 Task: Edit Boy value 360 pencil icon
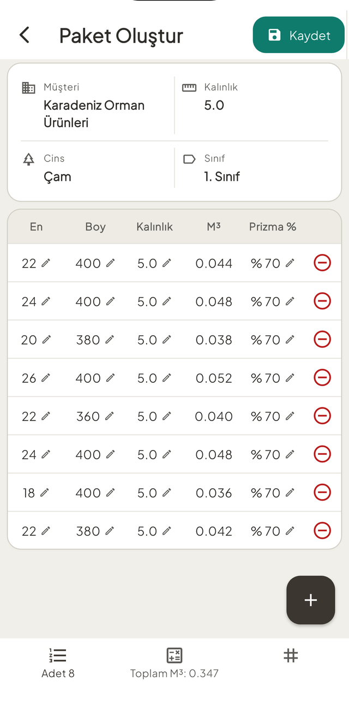click(x=110, y=416)
